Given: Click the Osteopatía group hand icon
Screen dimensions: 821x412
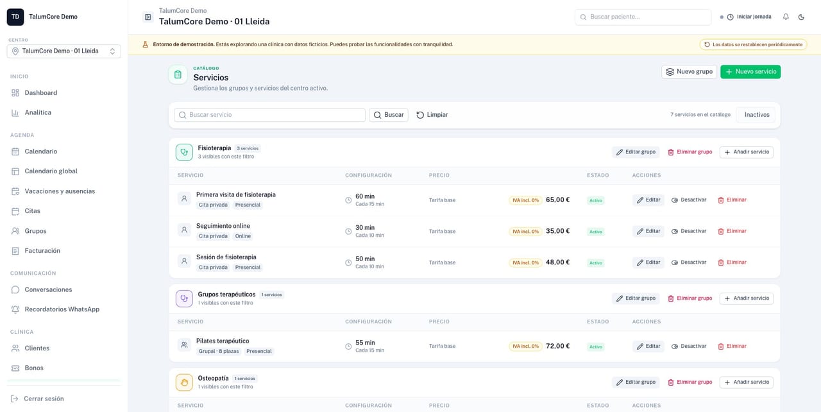Looking at the screenshot, I should coord(184,382).
